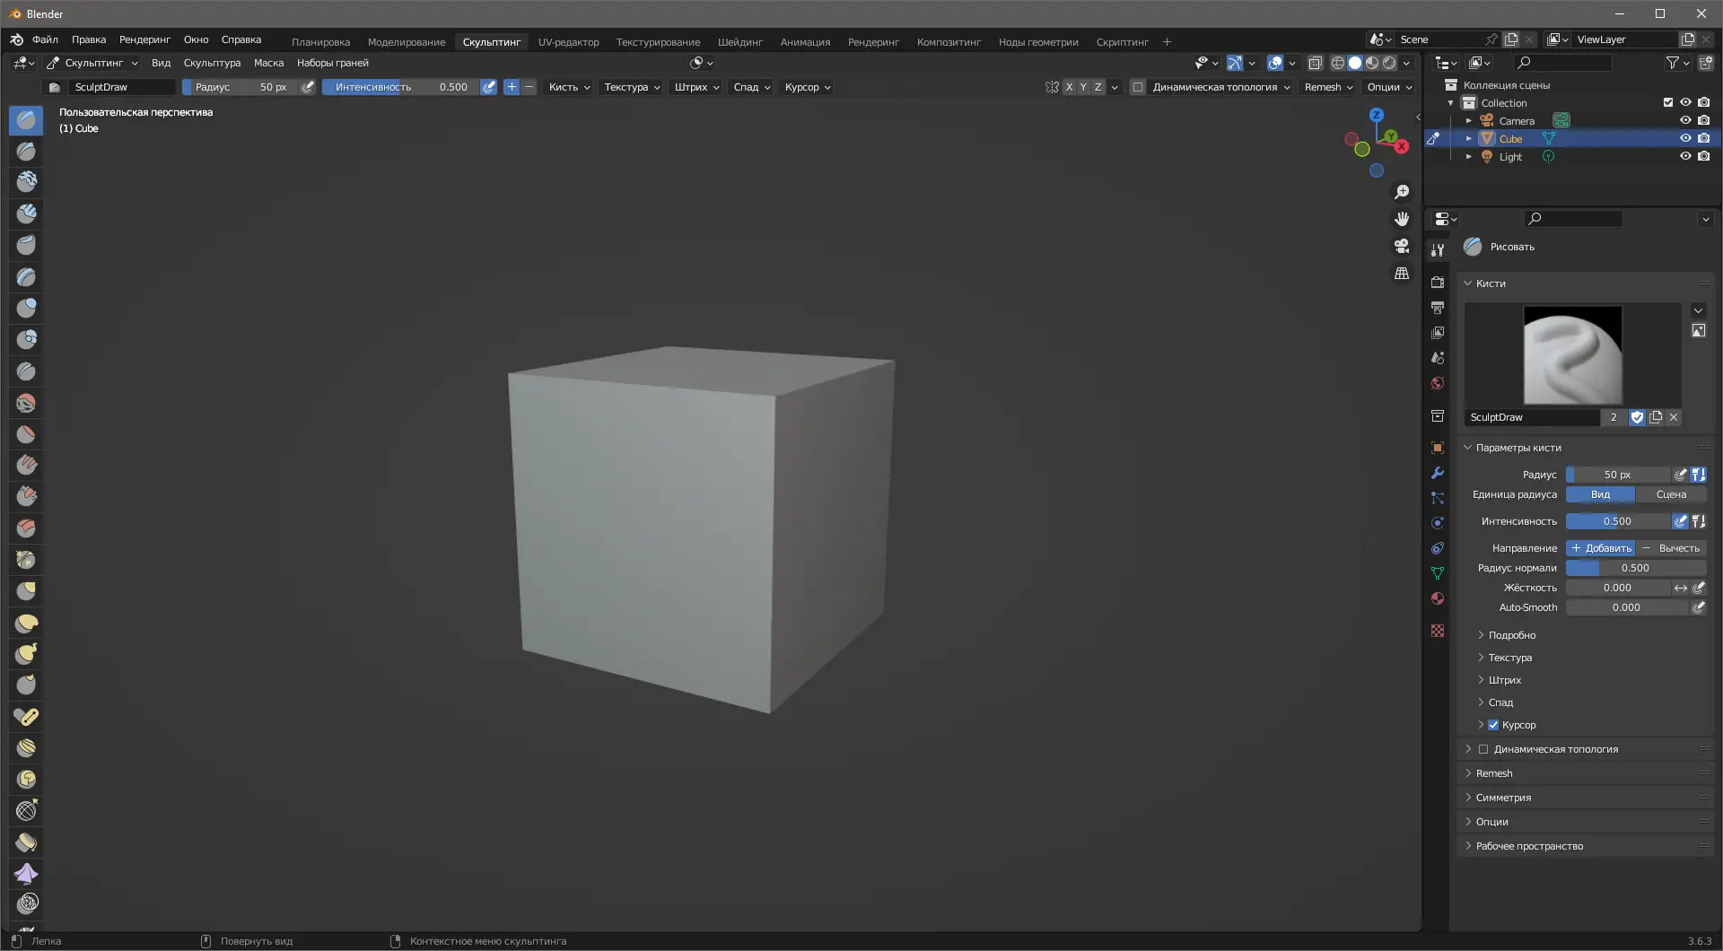The height and width of the screenshot is (951, 1723).
Task: Open the modifiers wrench properties tab
Action: [1438, 473]
